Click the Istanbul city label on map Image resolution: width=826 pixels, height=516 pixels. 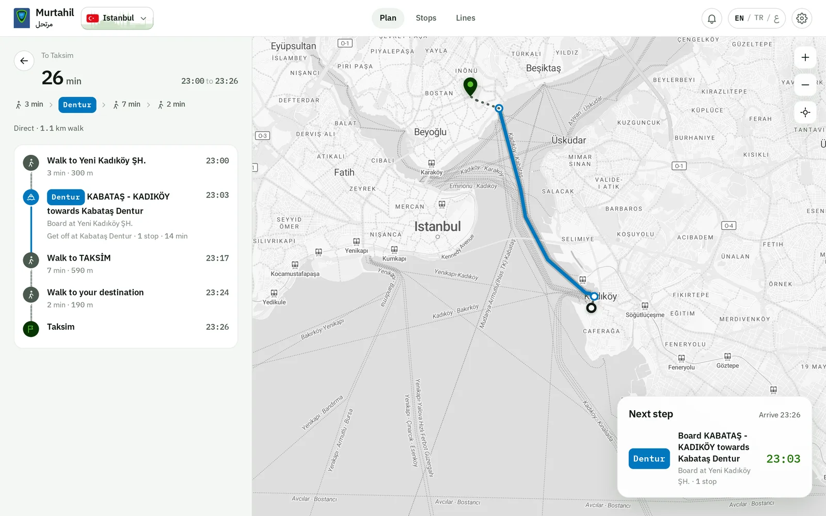437,227
